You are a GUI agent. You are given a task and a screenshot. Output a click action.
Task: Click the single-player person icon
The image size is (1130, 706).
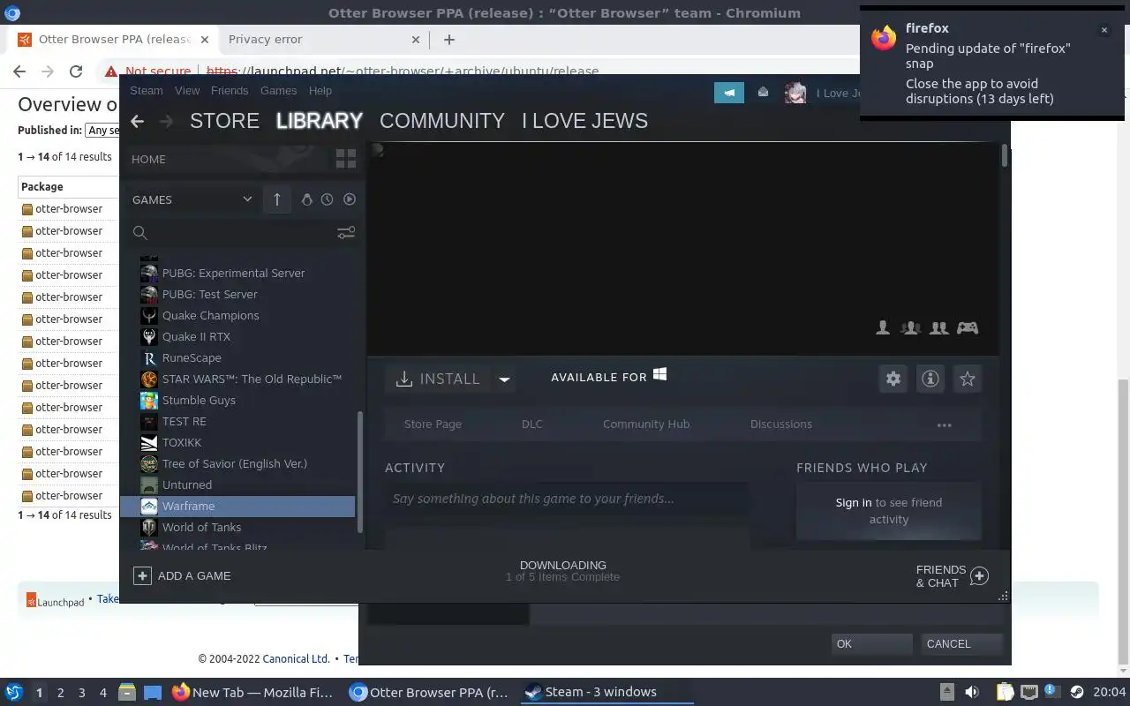point(883,327)
